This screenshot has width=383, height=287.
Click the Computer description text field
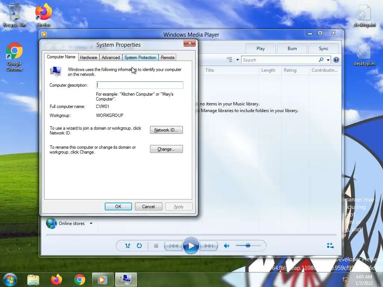(x=140, y=85)
